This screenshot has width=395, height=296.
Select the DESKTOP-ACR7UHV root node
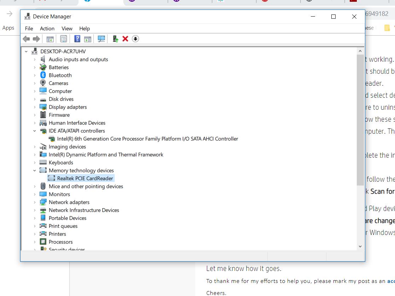63,51
